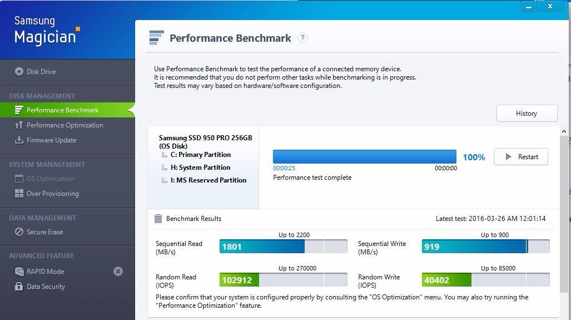Click the C: partition tree icon
Viewport: 571px width, 320px height.
click(165, 155)
